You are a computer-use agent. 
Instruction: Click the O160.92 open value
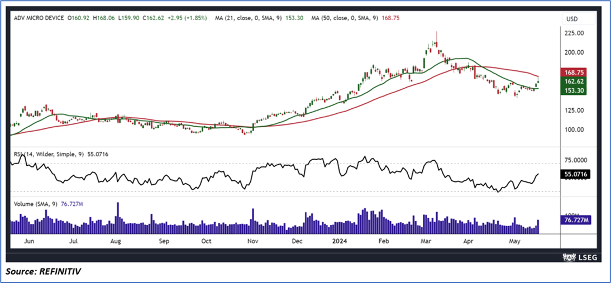coord(79,18)
